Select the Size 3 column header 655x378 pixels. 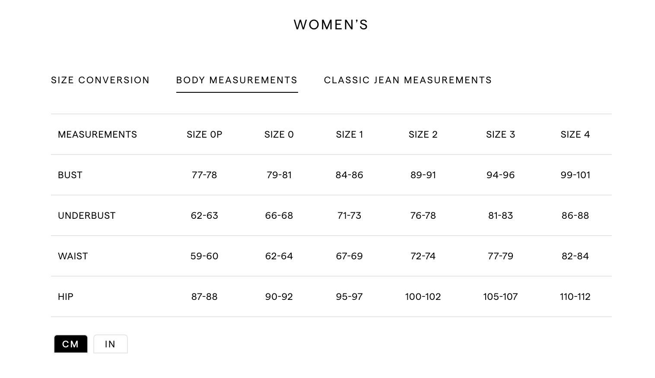500,135
